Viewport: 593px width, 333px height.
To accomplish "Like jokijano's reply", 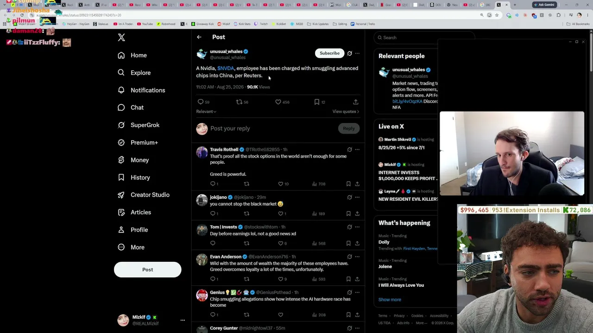I will 280,214.
